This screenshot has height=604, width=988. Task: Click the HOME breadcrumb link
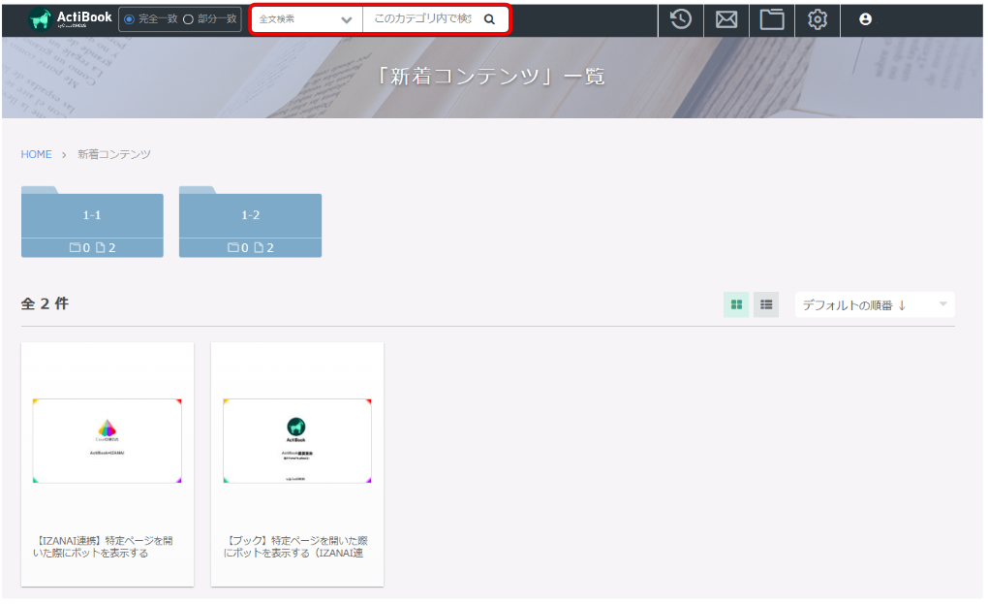tap(37, 154)
